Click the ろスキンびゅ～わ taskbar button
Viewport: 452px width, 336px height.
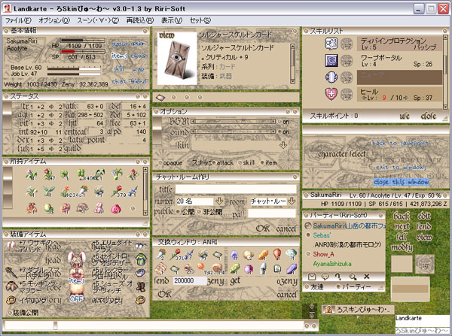pyautogui.click(x=358, y=310)
